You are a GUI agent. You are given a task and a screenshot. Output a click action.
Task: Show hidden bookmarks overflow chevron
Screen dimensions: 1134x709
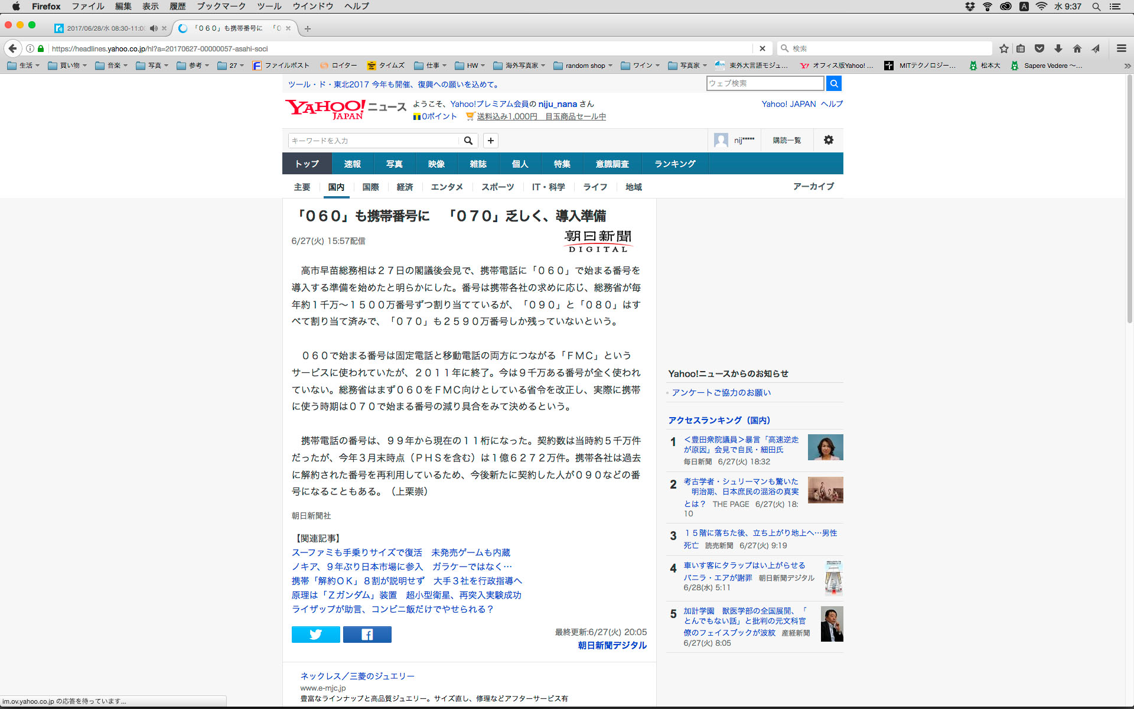tap(1127, 66)
